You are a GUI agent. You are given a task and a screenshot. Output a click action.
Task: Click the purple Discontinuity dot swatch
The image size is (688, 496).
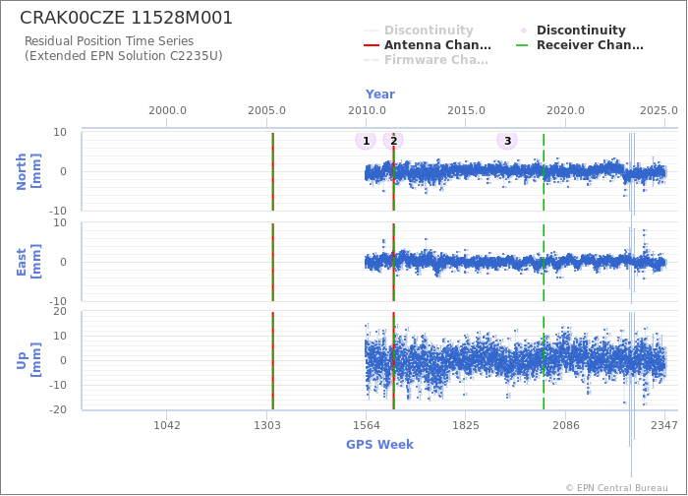tap(524, 31)
